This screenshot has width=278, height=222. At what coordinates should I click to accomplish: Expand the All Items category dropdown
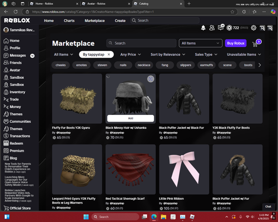[201, 43]
